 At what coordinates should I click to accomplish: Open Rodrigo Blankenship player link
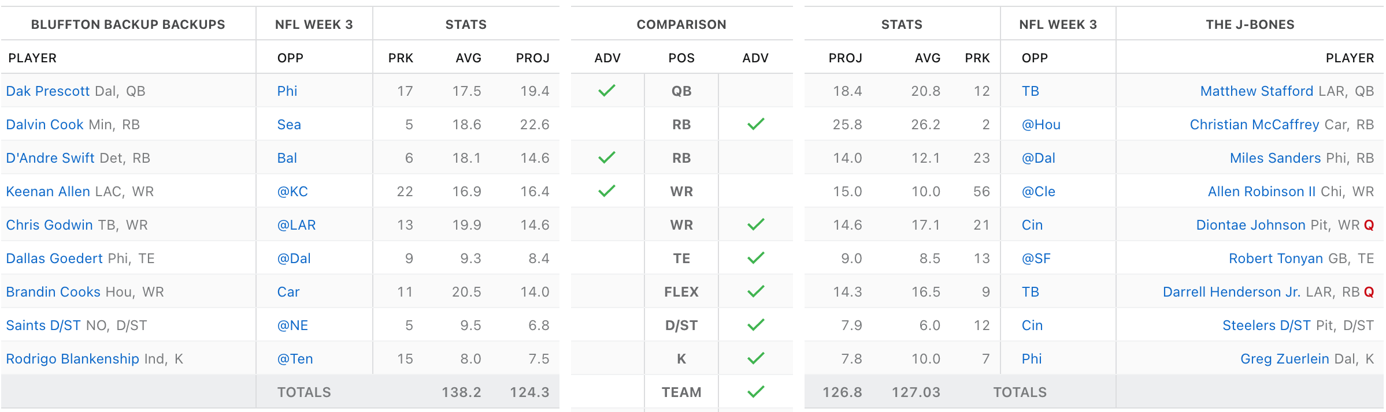point(72,359)
